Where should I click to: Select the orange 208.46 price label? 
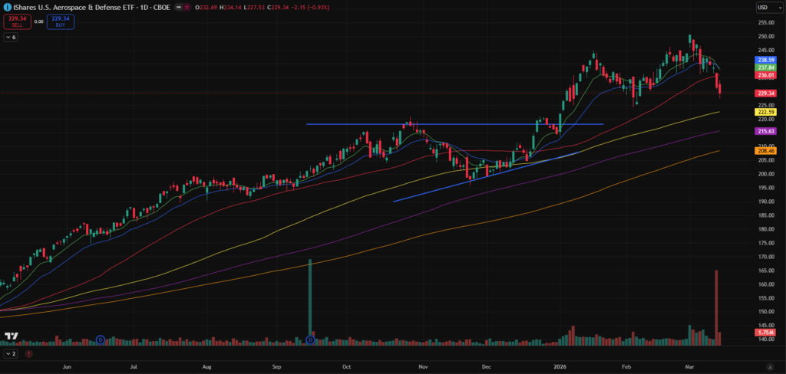point(765,151)
